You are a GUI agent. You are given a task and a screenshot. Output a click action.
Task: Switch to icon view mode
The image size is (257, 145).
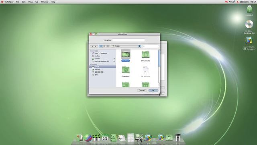[x=101, y=46]
